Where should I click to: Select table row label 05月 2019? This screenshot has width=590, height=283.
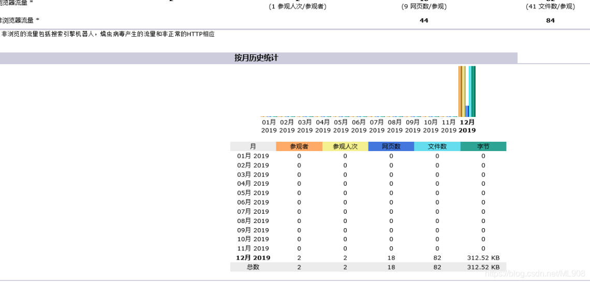coord(253,193)
